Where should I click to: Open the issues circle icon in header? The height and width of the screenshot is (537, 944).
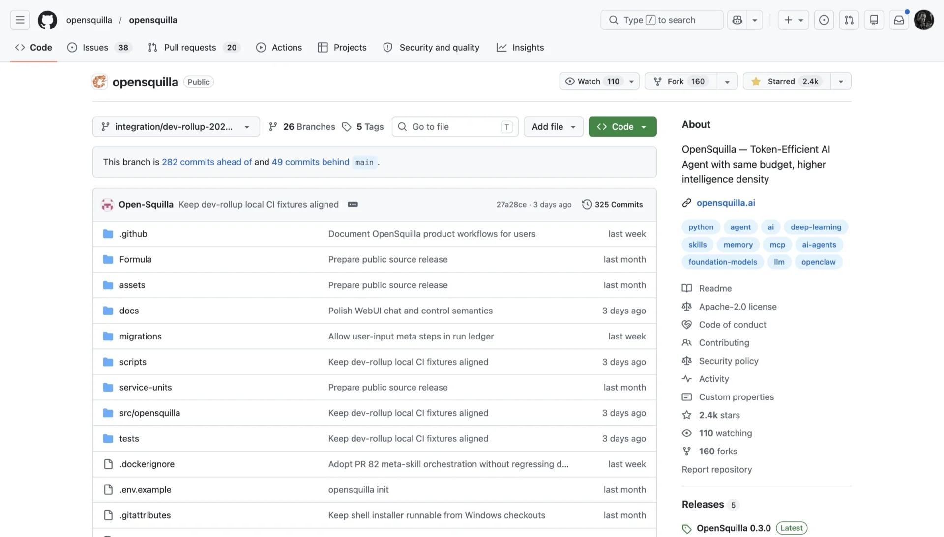824,20
